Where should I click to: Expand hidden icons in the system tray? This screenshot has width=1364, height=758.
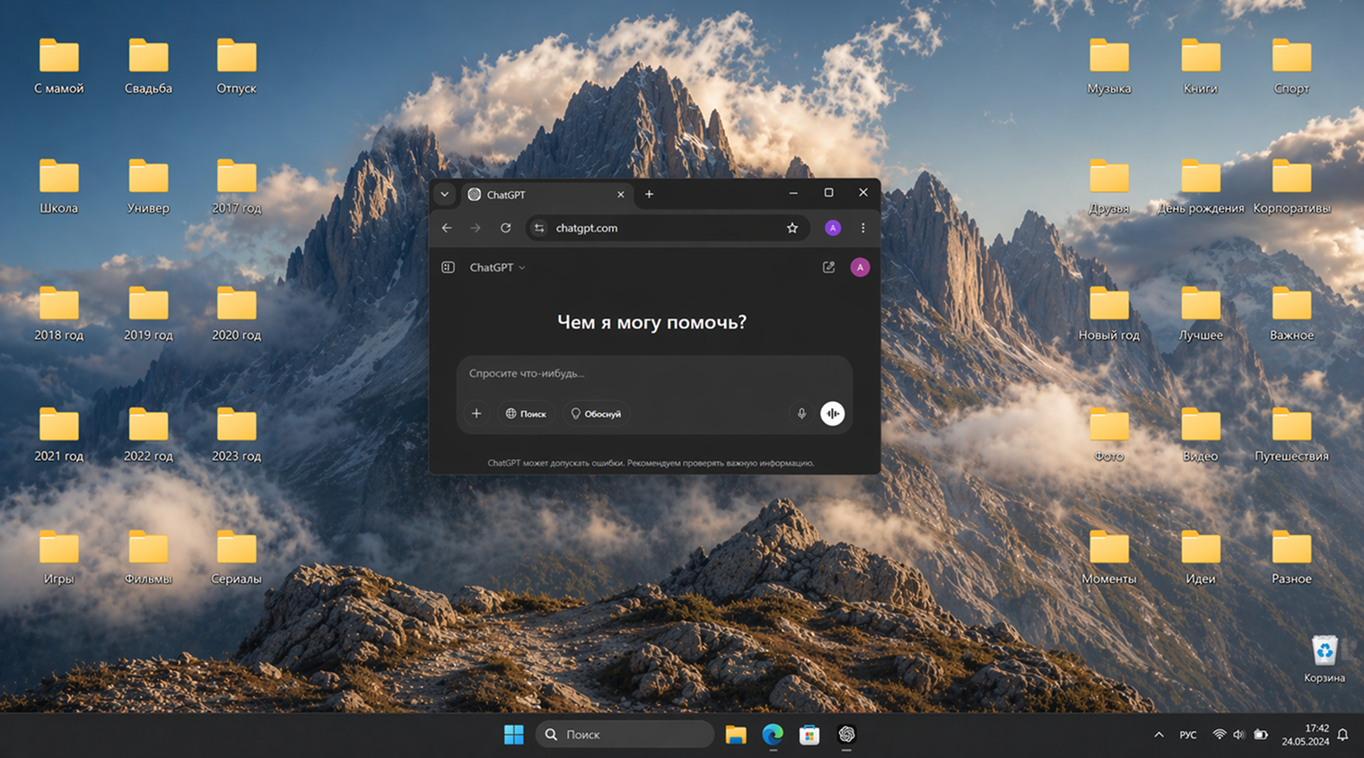coord(1159,734)
